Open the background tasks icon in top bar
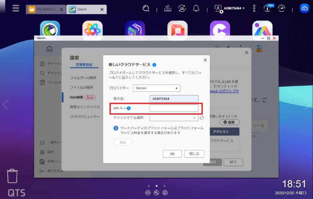The height and width of the screenshot is (199, 313). pos(167,8)
